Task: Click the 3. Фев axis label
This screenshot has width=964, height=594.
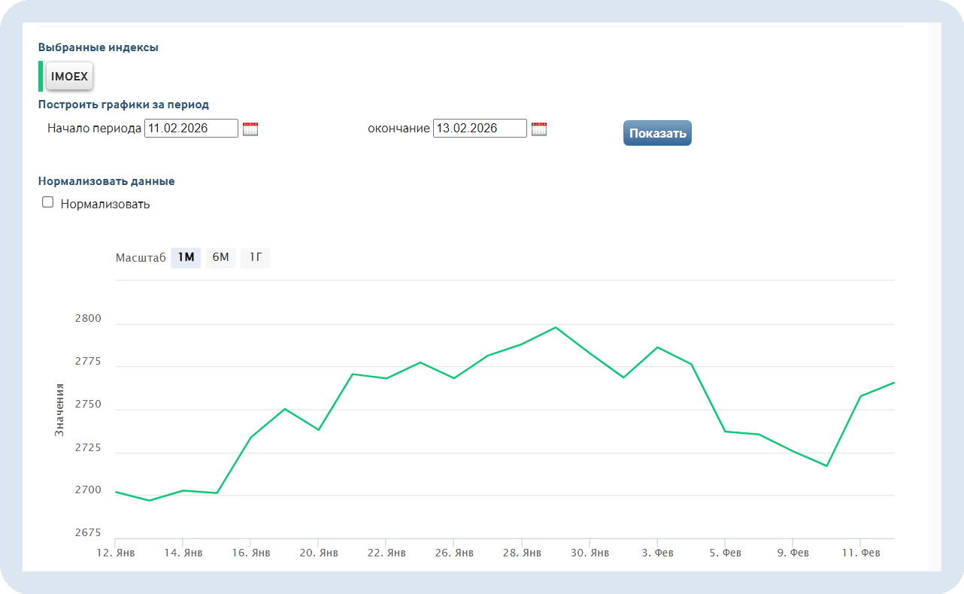Action: [x=657, y=553]
